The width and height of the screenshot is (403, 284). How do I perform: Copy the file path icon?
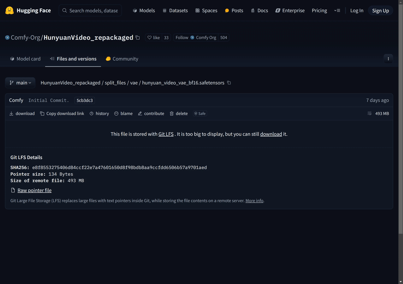point(229,83)
